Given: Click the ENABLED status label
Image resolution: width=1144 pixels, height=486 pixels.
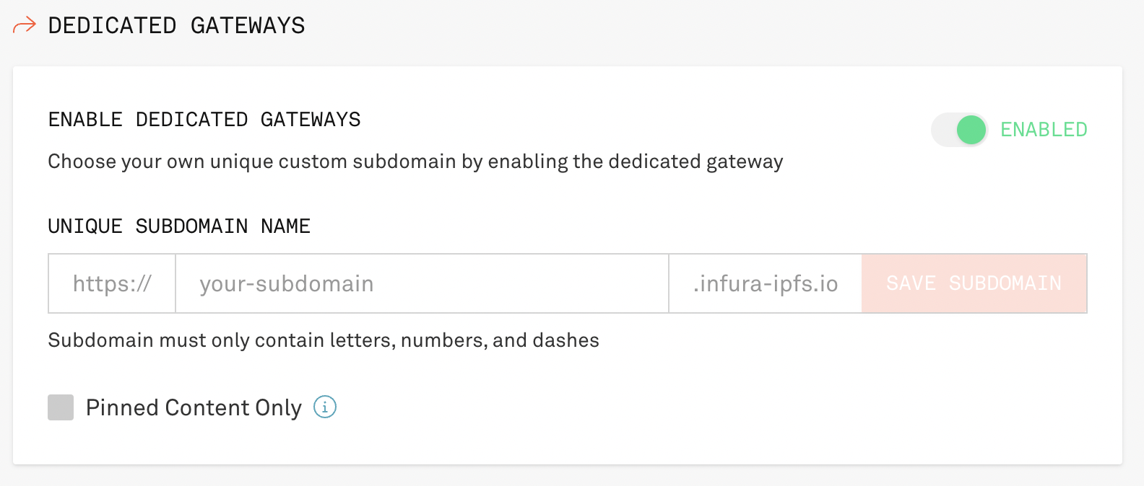Looking at the screenshot, I should tap(1044, 130).
